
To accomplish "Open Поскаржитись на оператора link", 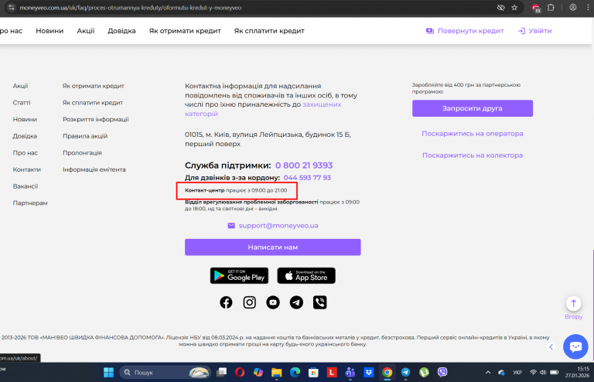I will pyautogui.click(x=473, y=134).
